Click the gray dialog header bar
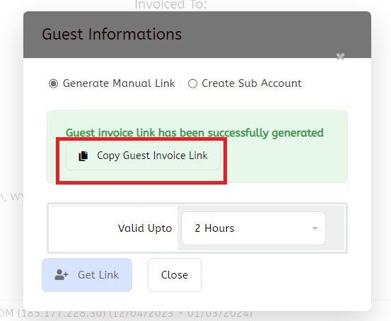Screen dimensions: 391x321 (197, 35)
